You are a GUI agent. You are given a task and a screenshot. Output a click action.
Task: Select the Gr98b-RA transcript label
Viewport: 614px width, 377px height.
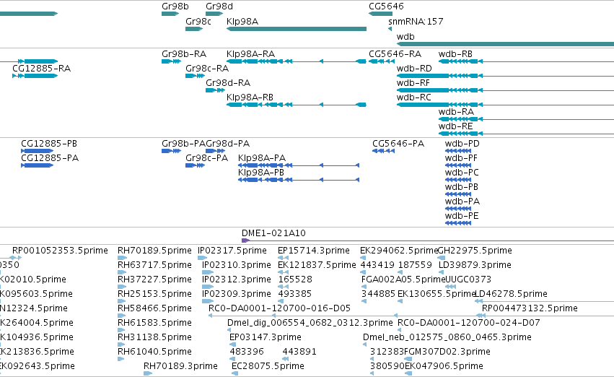pyautogui.click(x=184, y=53)
